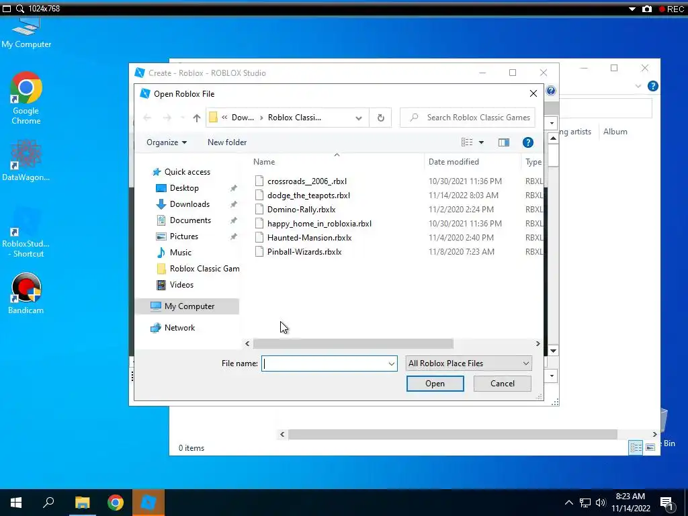Open My Computer desktop icon
Viewport: 688px width, 516px height.
pyautogui.click(x=26, y=34)
